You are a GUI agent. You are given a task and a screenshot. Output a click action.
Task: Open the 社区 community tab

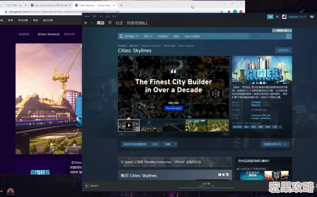tap(120, 23)
